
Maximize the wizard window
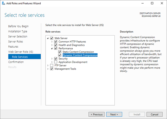coord(152,3)
